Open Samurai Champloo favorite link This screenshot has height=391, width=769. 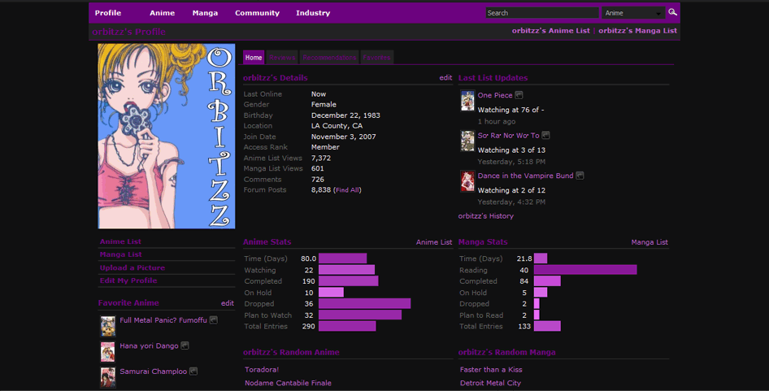pos(154,371)
